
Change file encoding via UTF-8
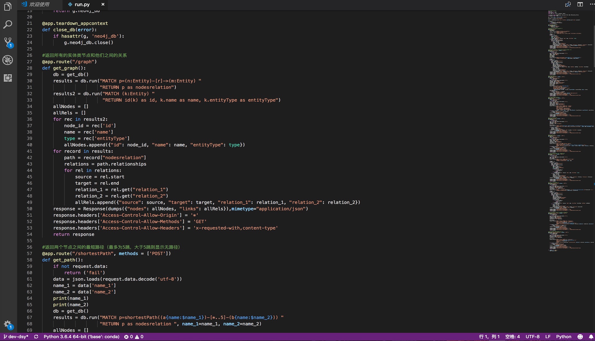tap(532, 337)
